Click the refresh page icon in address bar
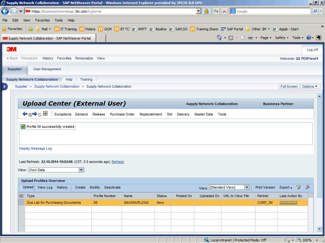The height and width of the screenshot is (243, 325). pyautogui.click(x=216, y=11)
